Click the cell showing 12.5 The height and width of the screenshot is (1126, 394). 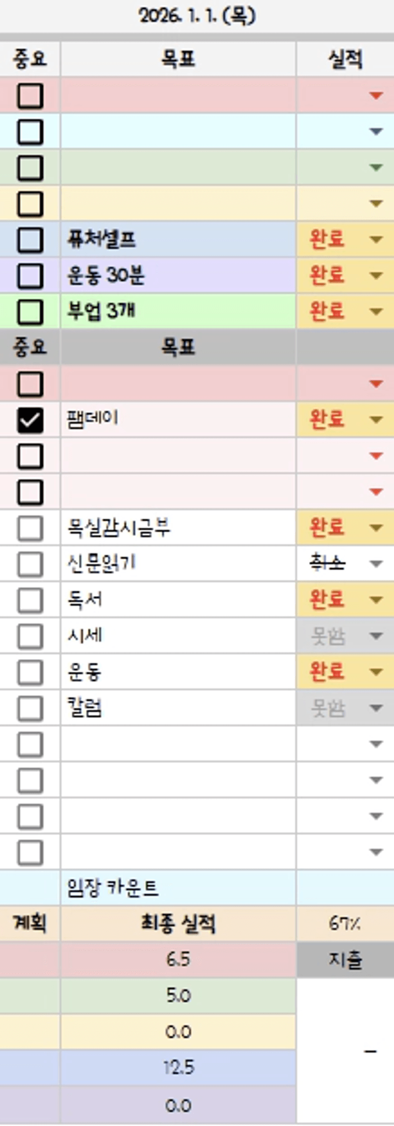(x=178, y=1067)
